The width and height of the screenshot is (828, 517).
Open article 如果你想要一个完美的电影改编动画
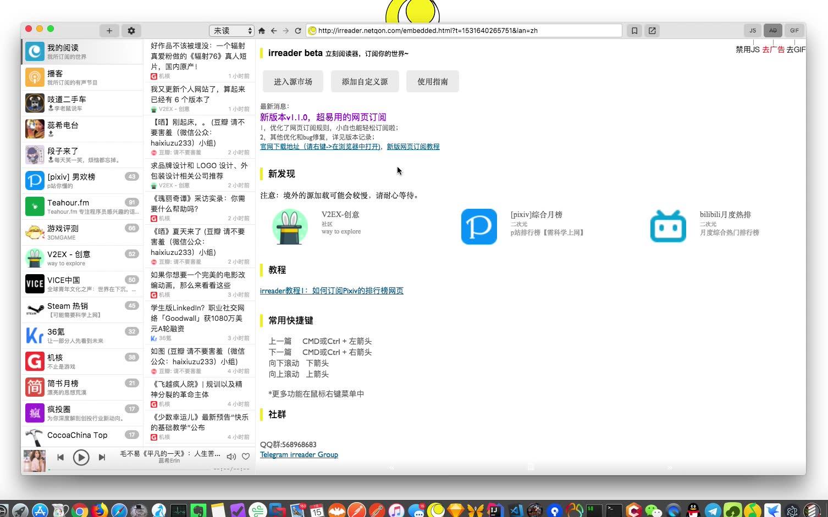[x=200, y=284]
